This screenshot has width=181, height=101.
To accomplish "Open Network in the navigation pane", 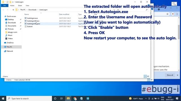I will pyautogui.click(x=10, y=51).
